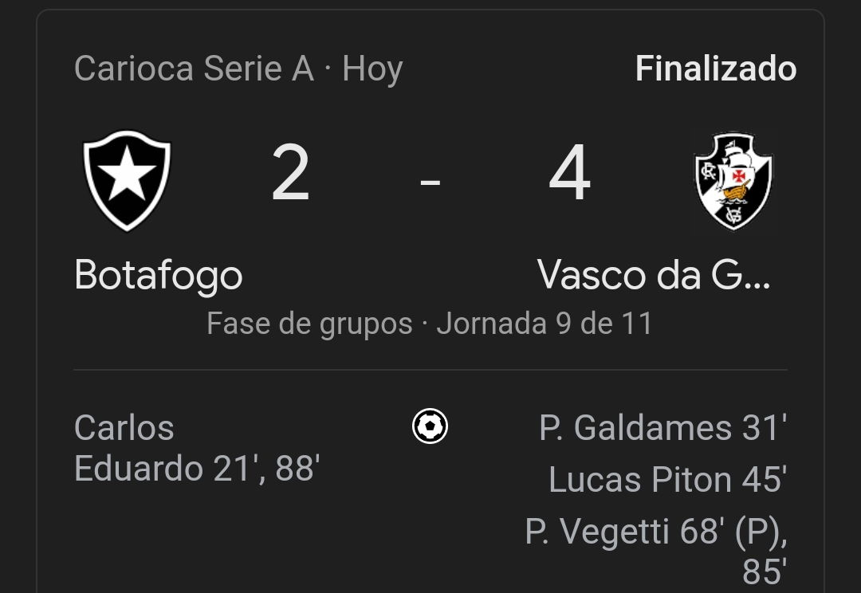This screenshot has height=593, width=861.
Task: Click P. Galdames 31' goal entry
Action: click(x=662, y=428)
